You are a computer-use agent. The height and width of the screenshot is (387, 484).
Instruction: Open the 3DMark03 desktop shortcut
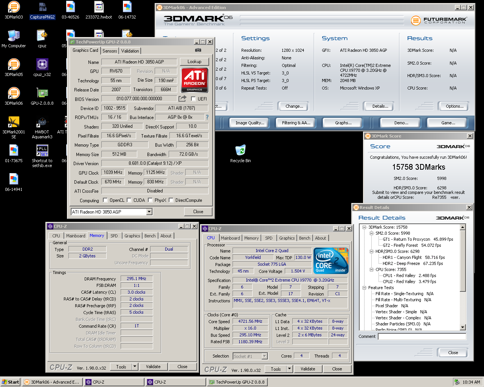14,10
